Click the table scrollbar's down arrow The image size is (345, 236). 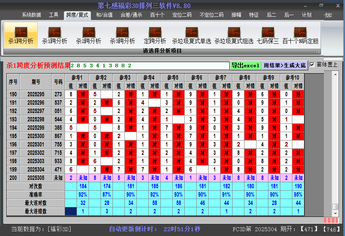pyautogui.click(x=335, y=213)
